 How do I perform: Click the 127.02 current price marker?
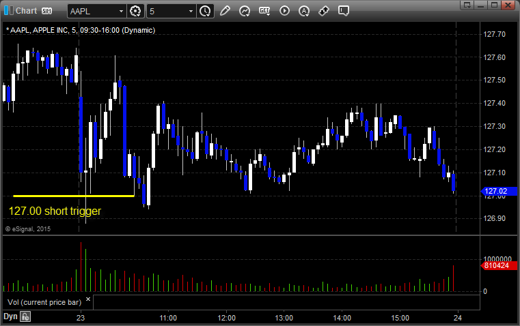(499, 191)
